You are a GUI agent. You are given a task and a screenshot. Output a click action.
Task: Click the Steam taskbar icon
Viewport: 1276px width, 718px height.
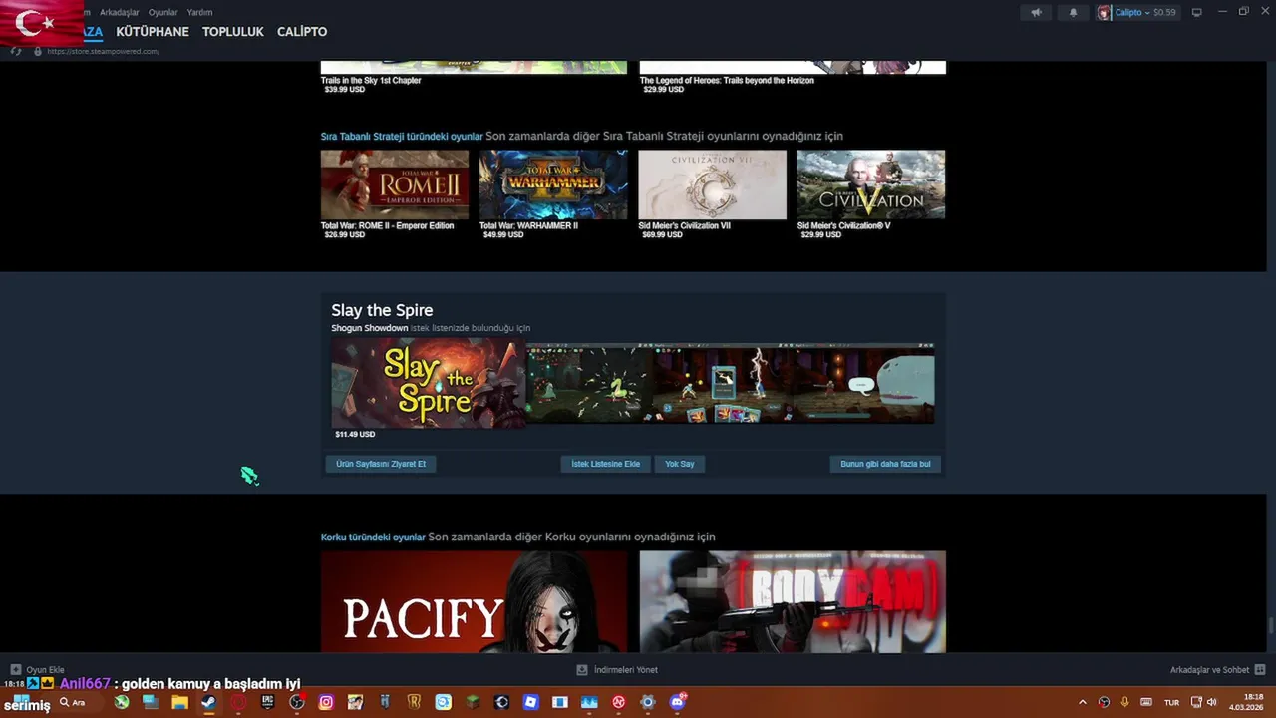click(208, 702)
